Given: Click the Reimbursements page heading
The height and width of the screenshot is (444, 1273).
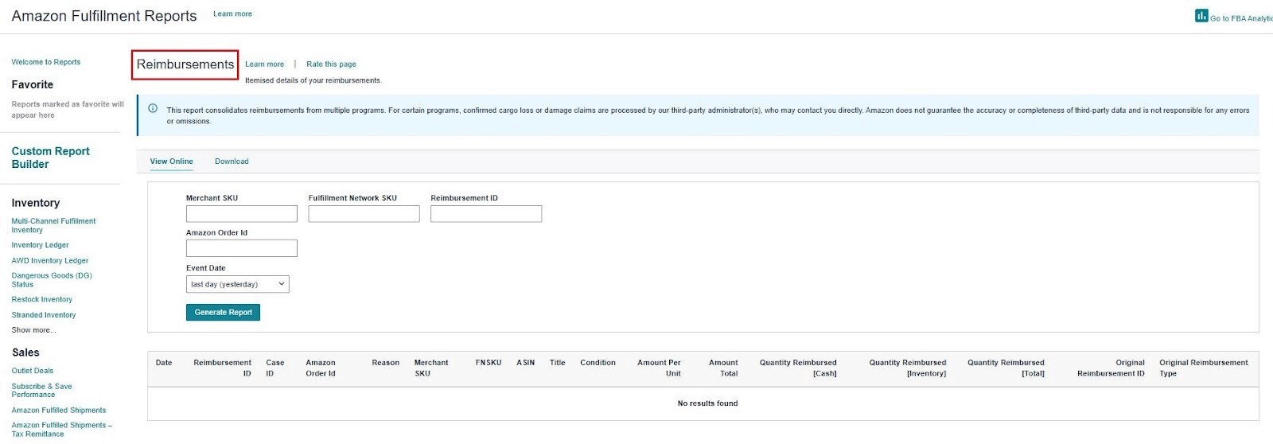Looking at the screenshot, I should point(185,64).
